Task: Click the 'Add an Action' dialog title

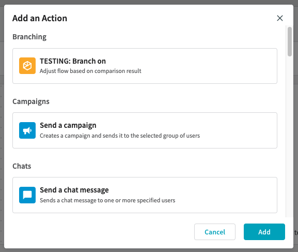Action: pyautogui.click(x=40, y=18)
